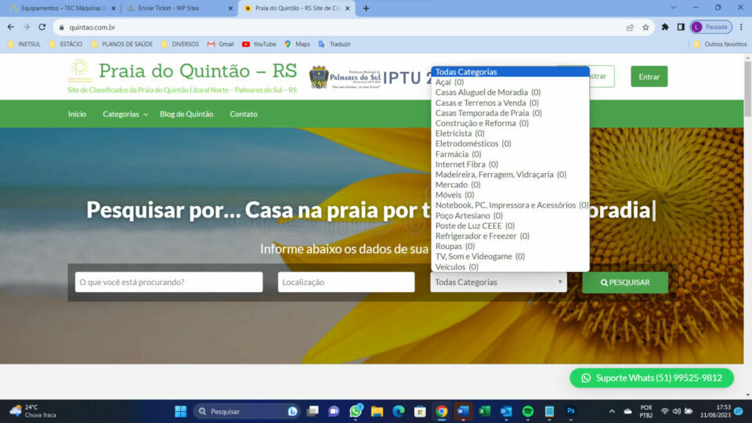The height and width of the screenshot is (423, 752).
Task: Close the Equipamentos TEC Máquinas tab
Action: (x=113, y=8)
